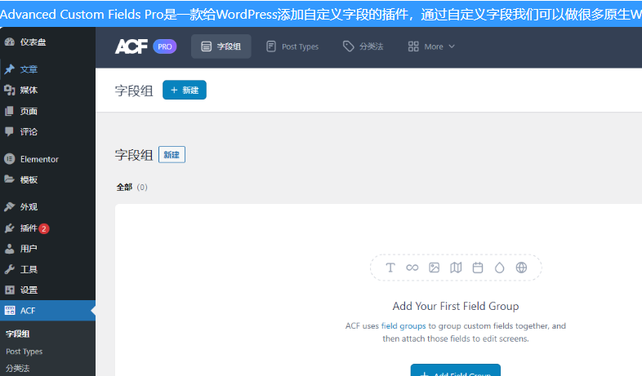Click the globe field type icon
Viewport: 642px width, 376px height.
coord(521,268)
